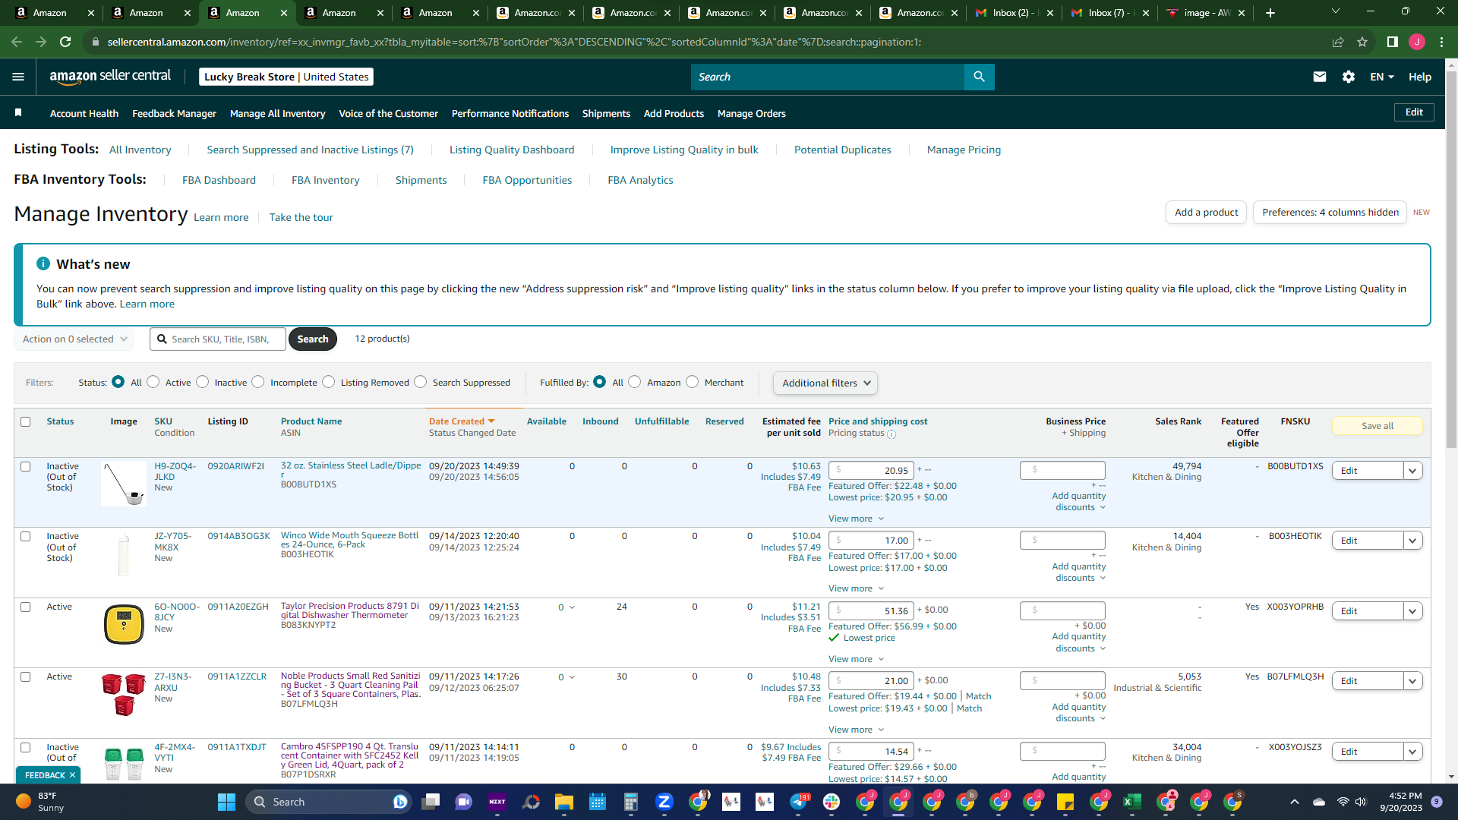Check the Taylor Precision Thermometer row
Image resolution: width=1458 pixels, height=820 pixels.
26,607
